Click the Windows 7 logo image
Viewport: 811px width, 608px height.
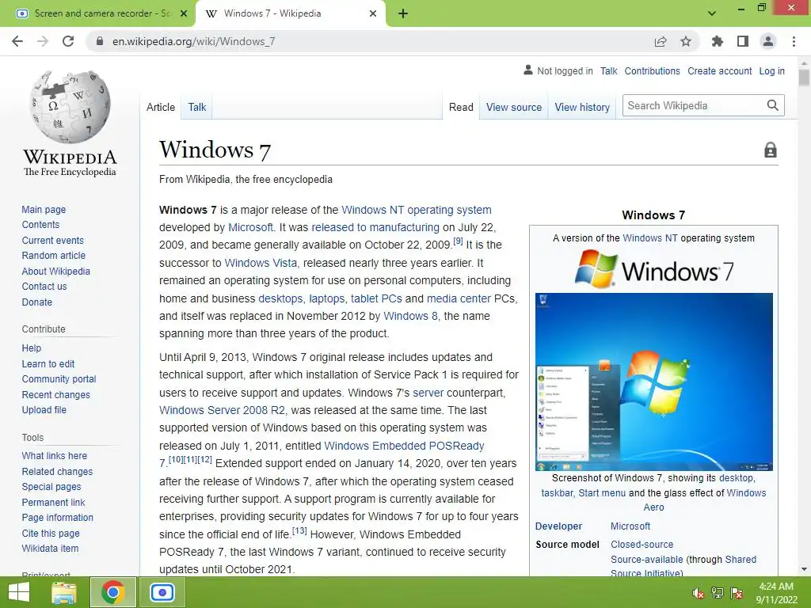click(653, 269)
